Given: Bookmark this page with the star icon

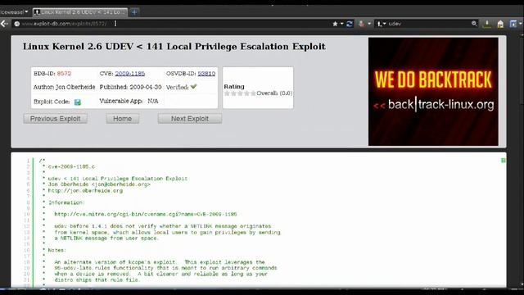Looking at the screenshot, I should 335,24.
